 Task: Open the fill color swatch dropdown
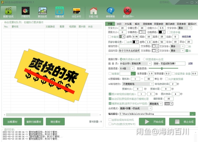(169, 104)
